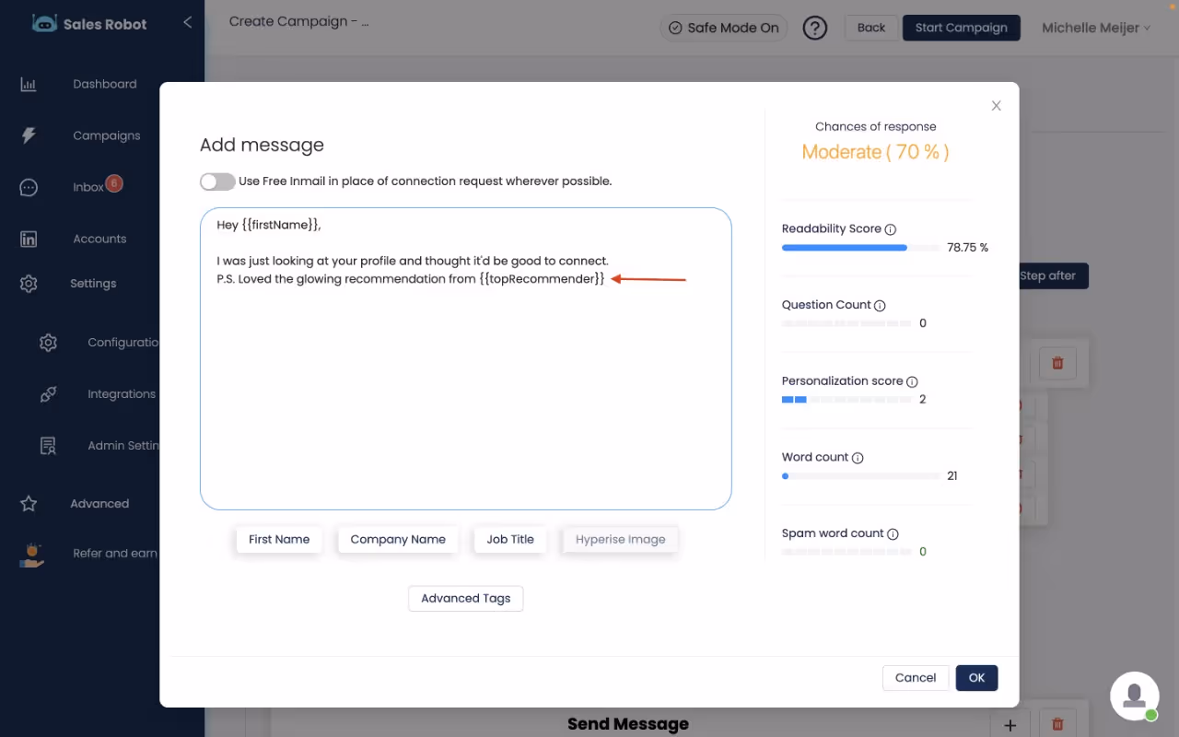Image resolution: width=1179 pixels, height=737 pixels.
Task: Open the Configuration section
Action: point(48,342)
